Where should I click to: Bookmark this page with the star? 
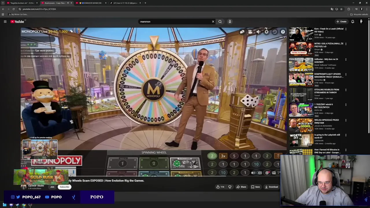(341, 9)
